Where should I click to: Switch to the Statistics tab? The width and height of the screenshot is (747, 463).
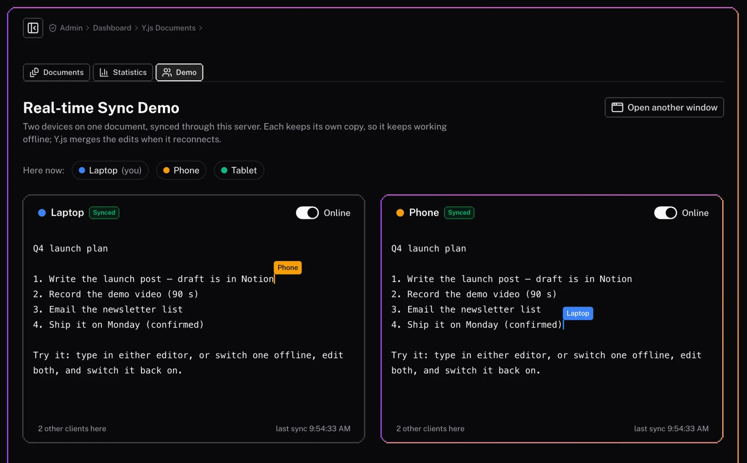point(123,72)
